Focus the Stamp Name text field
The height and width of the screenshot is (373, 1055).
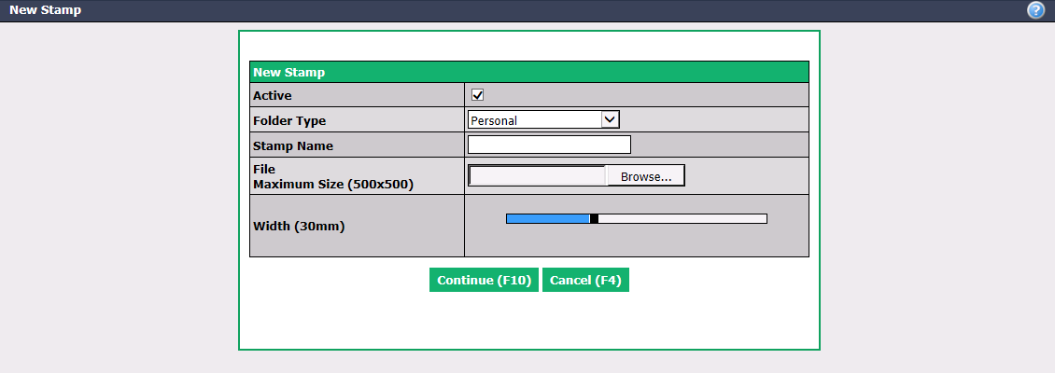coord(549,145)
